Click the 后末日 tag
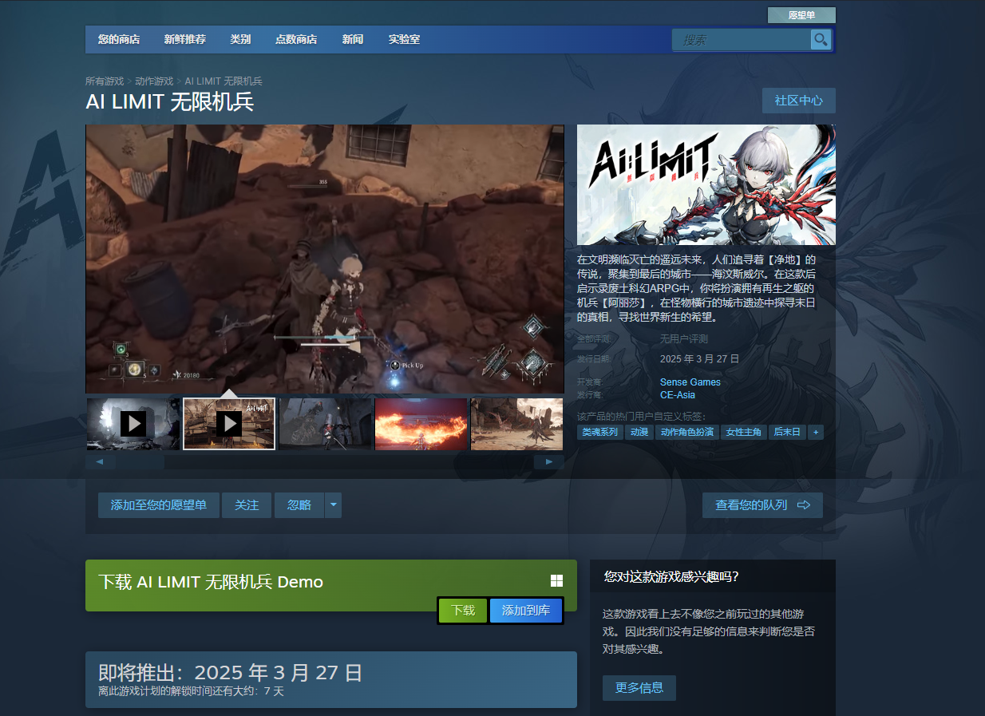The width and height of the screenshot is (985, 716). pyautogui.click(x=788, y=432)
